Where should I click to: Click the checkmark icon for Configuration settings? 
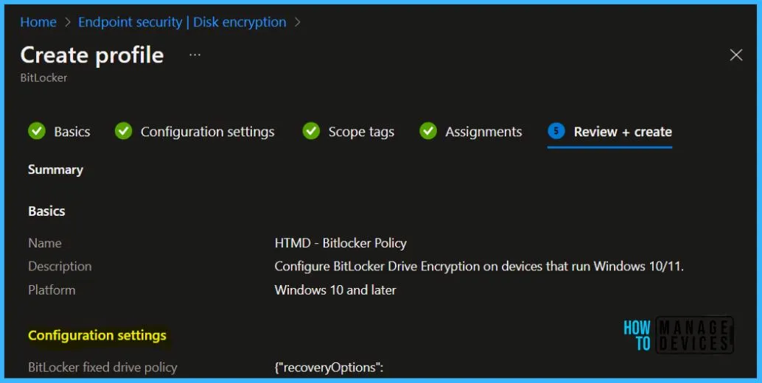pos(123,131)
